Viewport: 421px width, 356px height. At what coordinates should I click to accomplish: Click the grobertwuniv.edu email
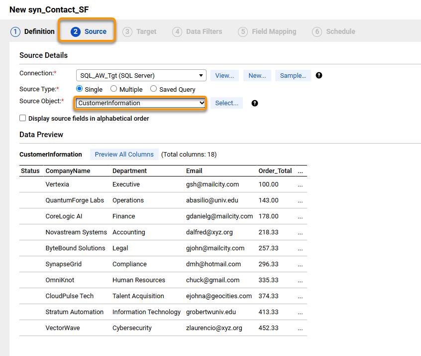(x=211, y=312)
